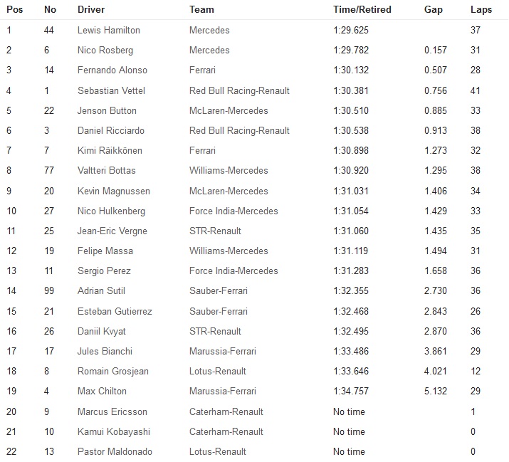Click Daniel Ricciardo's Red Bull Racing-Renault team

pos(239,131)
